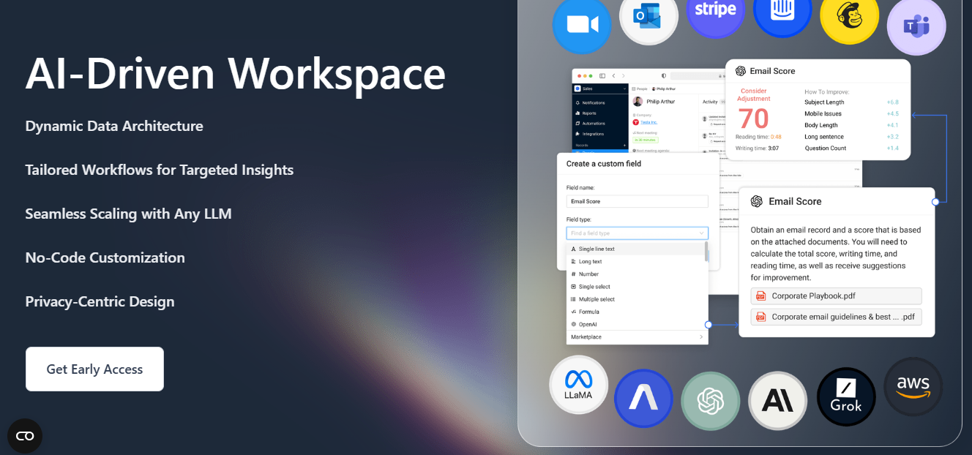The height and width of the screenshot is (455, 972).
Task: Select the Formula option in field type list
Action: (588, 312)
